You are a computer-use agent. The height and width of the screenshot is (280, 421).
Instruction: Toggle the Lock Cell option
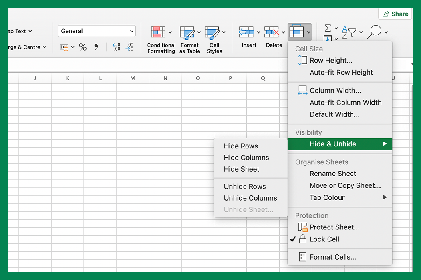(x=324, y=239)
